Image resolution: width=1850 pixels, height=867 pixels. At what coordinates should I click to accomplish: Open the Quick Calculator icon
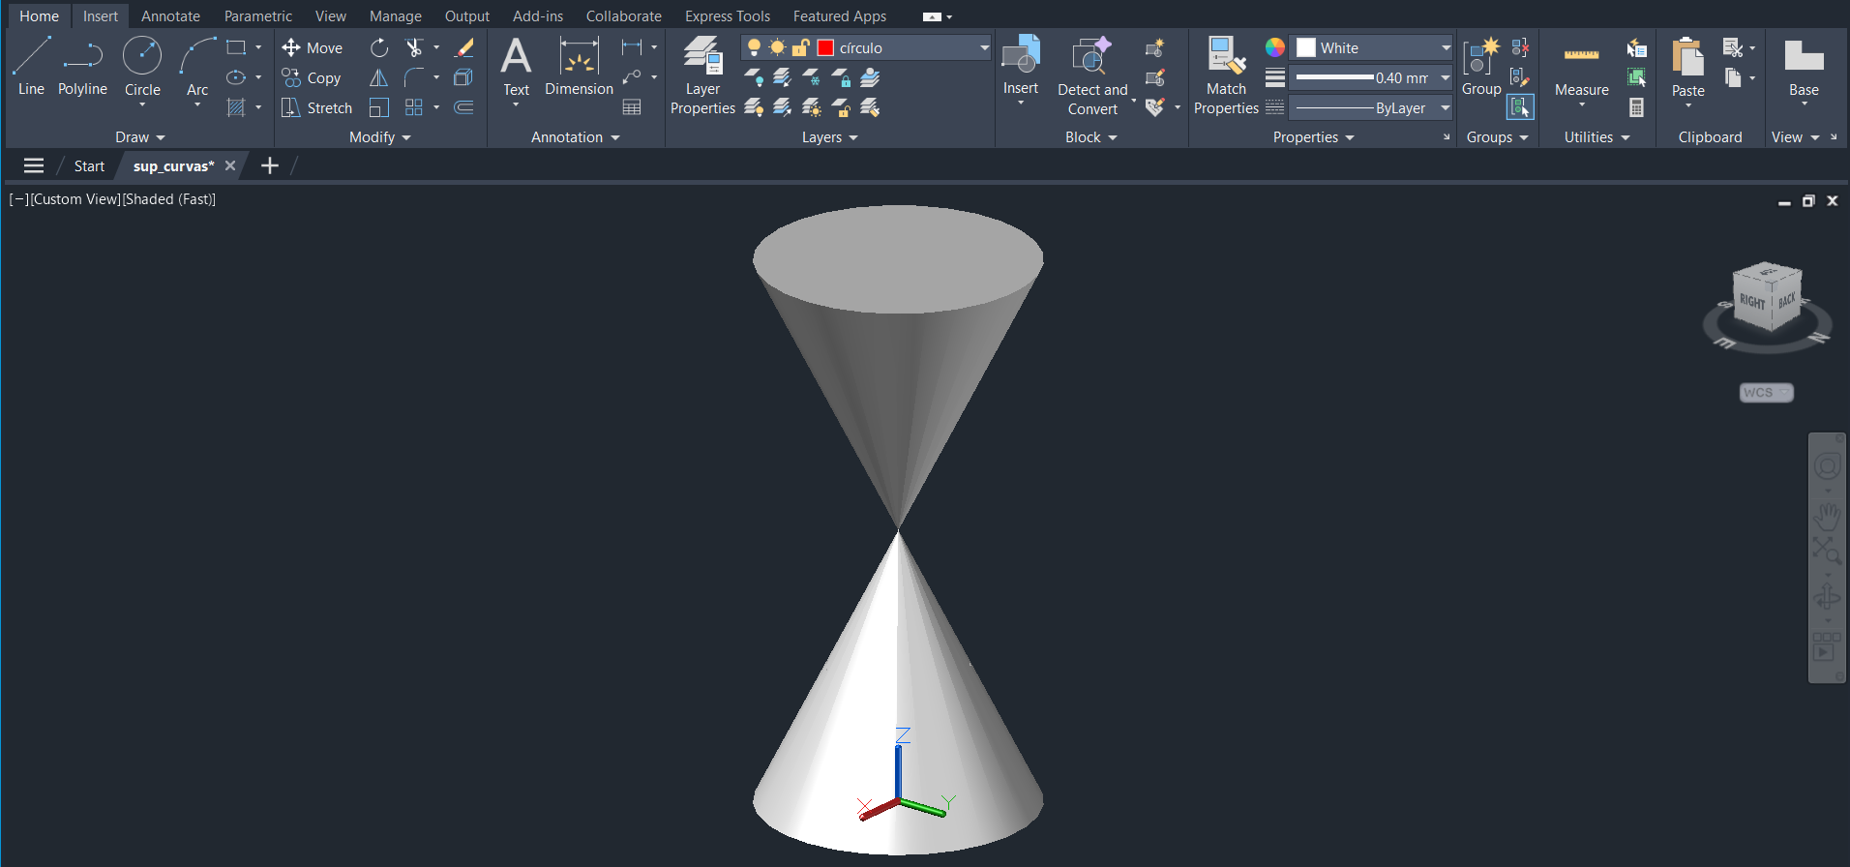[1637, 107]
